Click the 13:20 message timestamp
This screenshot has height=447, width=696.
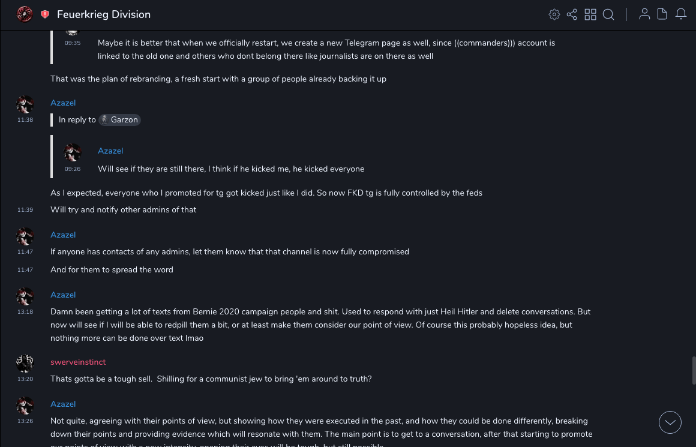tap(25, 379)
